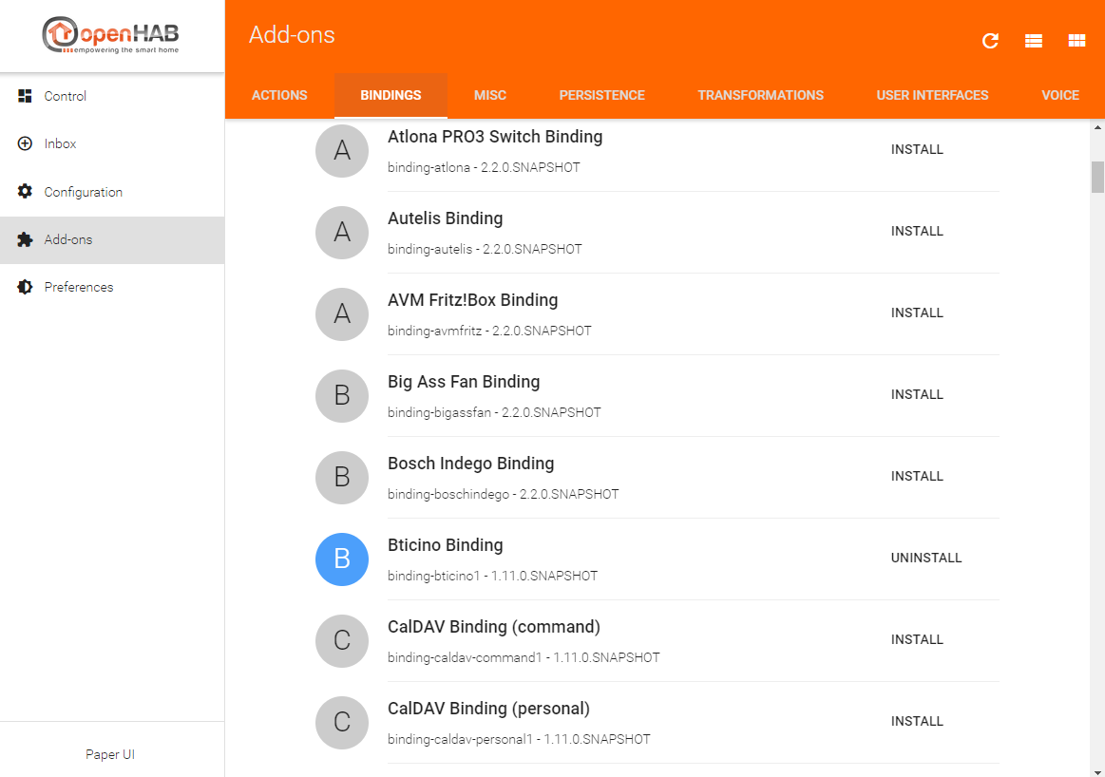Image resolution: width=1105 pixels, height=777 pixels.
Task: Install the Autelis Binding
Action: tap(917, 231)
